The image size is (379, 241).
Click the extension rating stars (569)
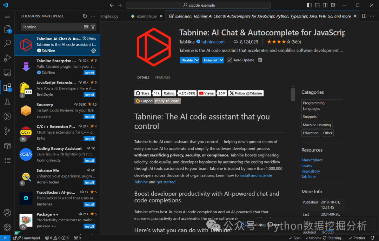pyautogui.click(x=284, y=42)
